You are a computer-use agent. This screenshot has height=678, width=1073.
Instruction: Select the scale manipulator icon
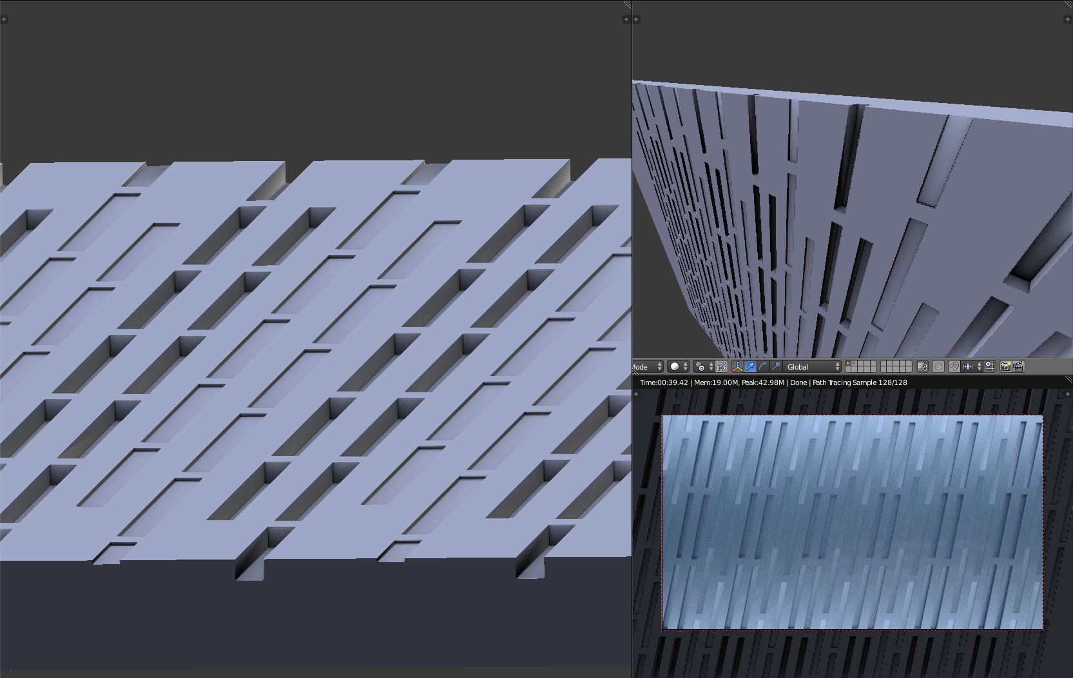(775, 366)
